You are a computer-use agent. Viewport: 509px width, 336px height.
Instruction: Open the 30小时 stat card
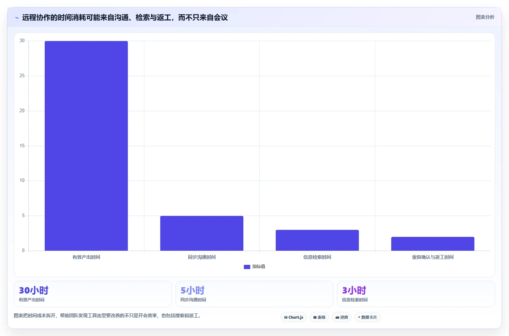pyautogui.click(x=93, y=294)
